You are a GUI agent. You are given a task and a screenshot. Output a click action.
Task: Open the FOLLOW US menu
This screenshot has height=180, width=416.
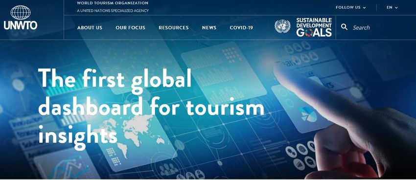(350, 7)
